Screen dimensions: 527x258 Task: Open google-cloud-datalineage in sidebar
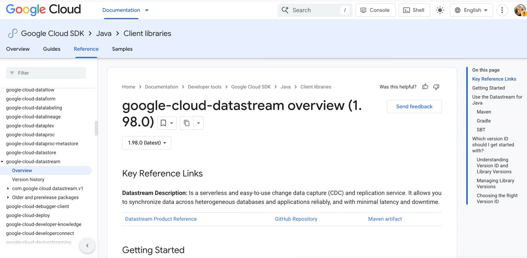click(x=33, y=117)
